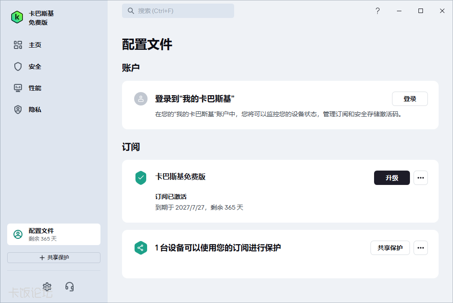Image resolution: width=453 pixels, height=303 pixels.
Task: Minimize the Kaspersky window
Action: pos(399,11)
